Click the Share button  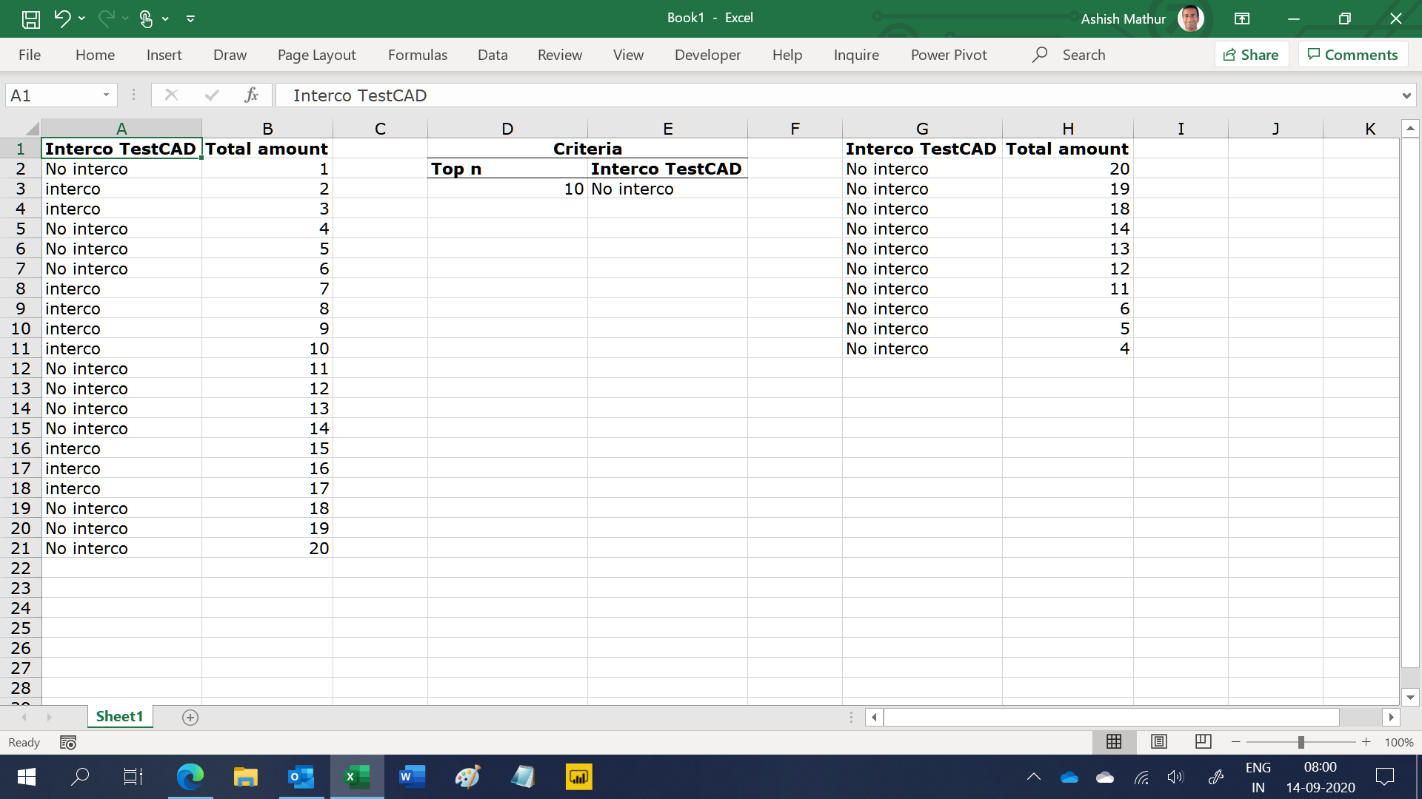(x=1252, y=55)
